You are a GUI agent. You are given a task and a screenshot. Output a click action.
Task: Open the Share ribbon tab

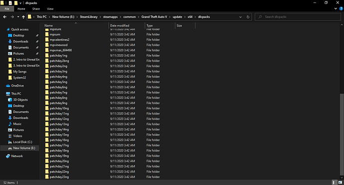point(36,9)
